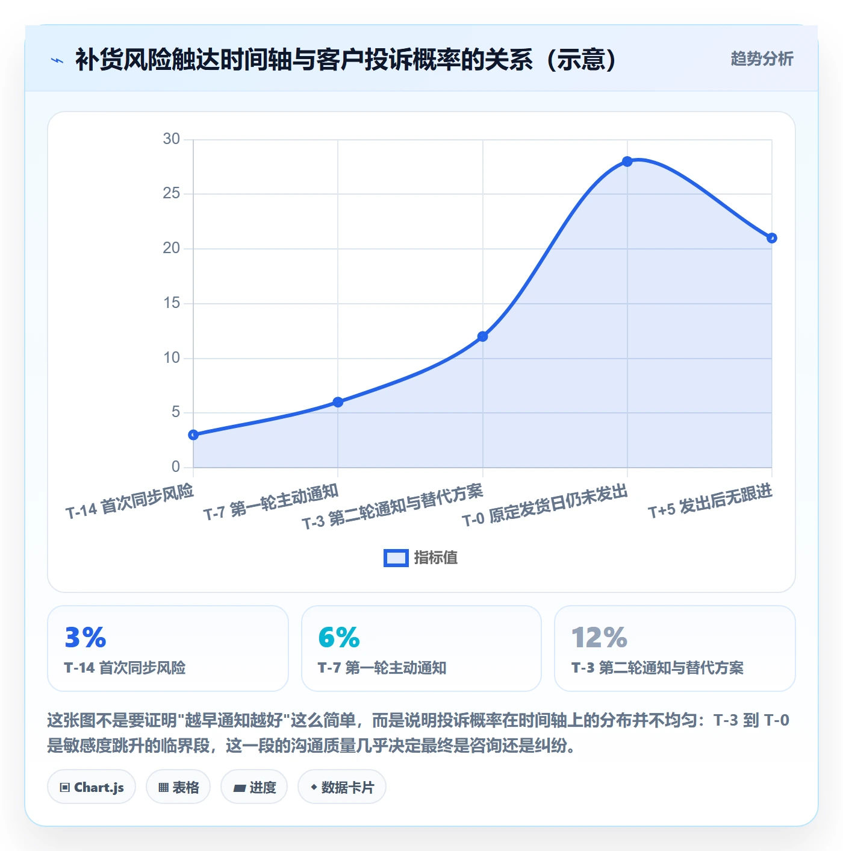843x851 pixels.
Task: Click x-axis label T-7 第一轮主动通知
Action: (x=271, y=502)
